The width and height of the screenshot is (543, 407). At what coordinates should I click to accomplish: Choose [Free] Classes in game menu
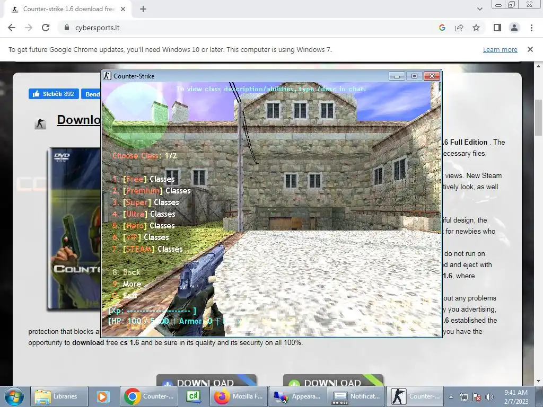coord(143,179)
